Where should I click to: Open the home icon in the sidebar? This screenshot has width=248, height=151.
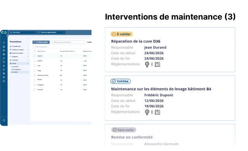pyautogui.click(x=4, y=42)
